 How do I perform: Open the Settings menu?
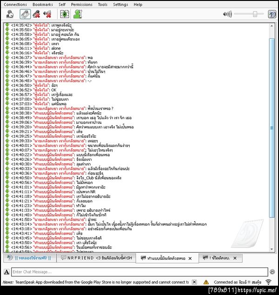[120, 5]
